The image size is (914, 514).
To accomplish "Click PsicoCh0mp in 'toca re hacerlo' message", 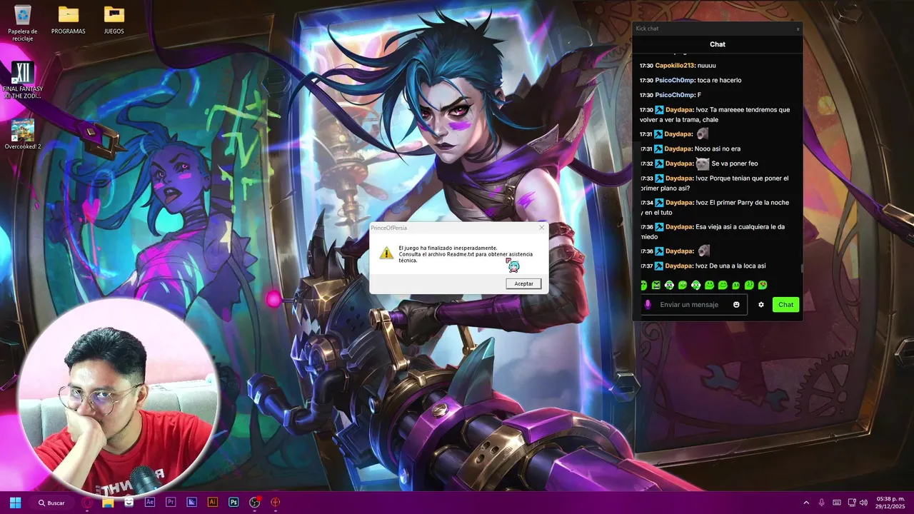I will coord(675,81).
